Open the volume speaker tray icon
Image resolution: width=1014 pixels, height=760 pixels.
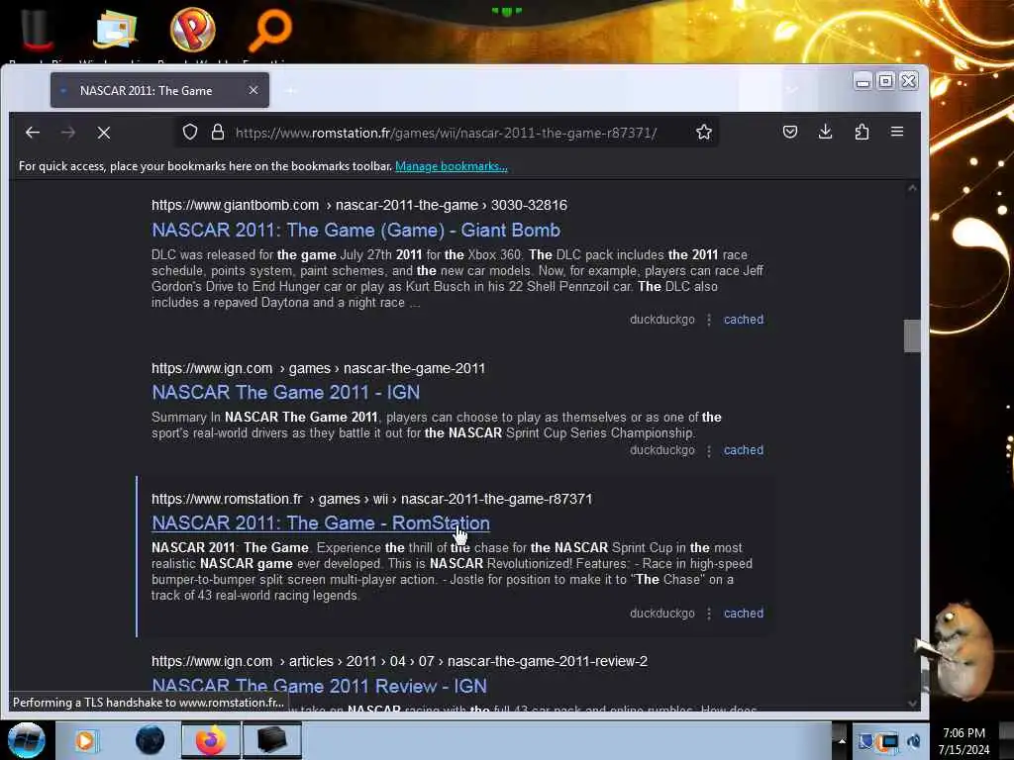pyautogui.click(x=914, y=741)
